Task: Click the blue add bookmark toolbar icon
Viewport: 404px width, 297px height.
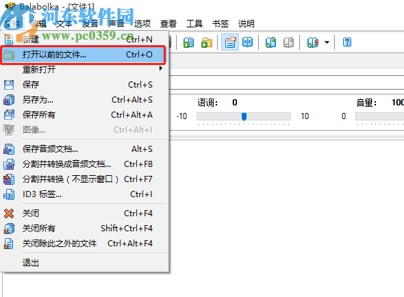Action: [x=270, y=42]
